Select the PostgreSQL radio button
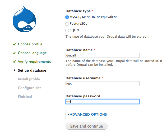Viewport: 162px width, 131px height. (67, 24)
